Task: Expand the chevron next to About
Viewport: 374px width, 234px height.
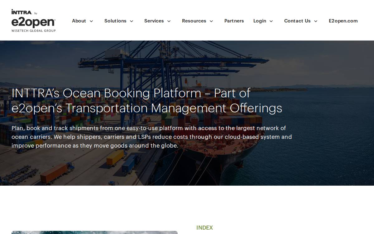Action: tap(91, 21)
